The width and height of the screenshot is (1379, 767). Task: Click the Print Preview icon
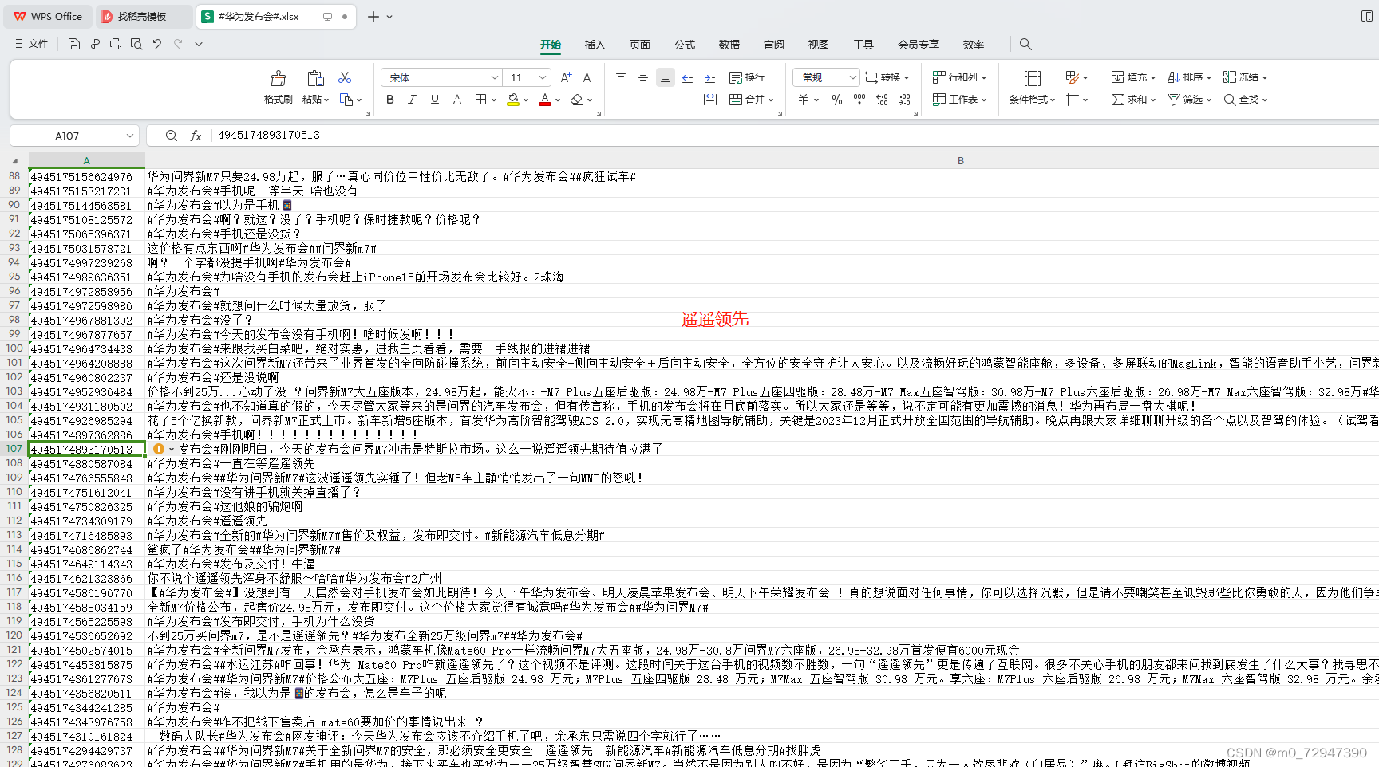click(x=136, y=44)
